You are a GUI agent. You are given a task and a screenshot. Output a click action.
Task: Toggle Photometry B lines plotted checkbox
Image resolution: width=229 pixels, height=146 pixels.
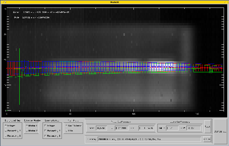pyautogui.click(x=45, y=136)
